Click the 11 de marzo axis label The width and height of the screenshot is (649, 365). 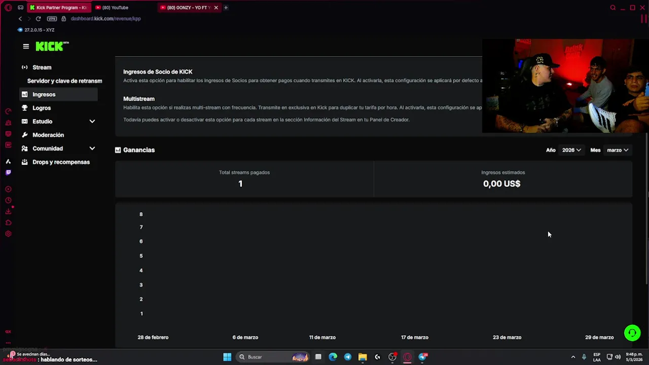click(x=322, y=337)
